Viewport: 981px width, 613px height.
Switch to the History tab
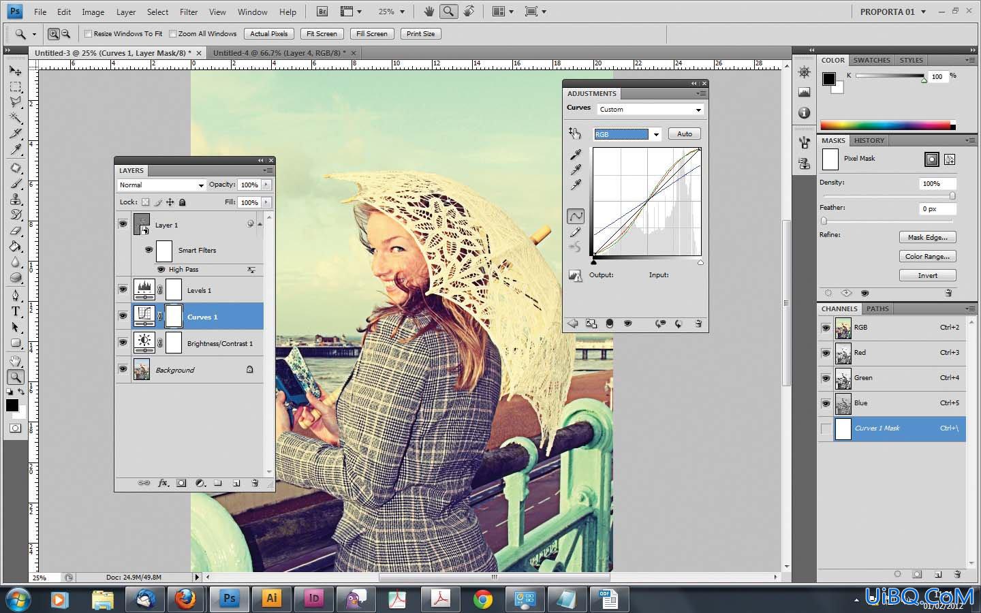869,140
